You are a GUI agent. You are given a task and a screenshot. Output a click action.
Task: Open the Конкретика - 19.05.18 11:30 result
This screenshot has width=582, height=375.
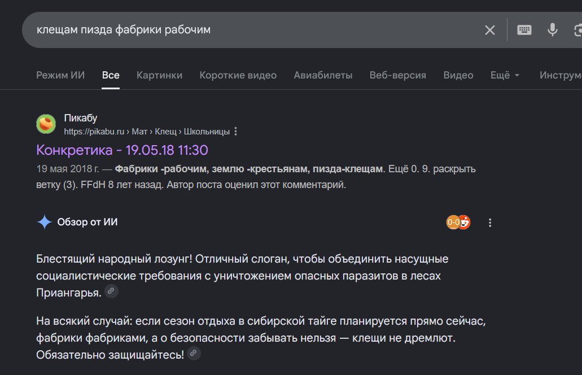(x=122, y=150)
